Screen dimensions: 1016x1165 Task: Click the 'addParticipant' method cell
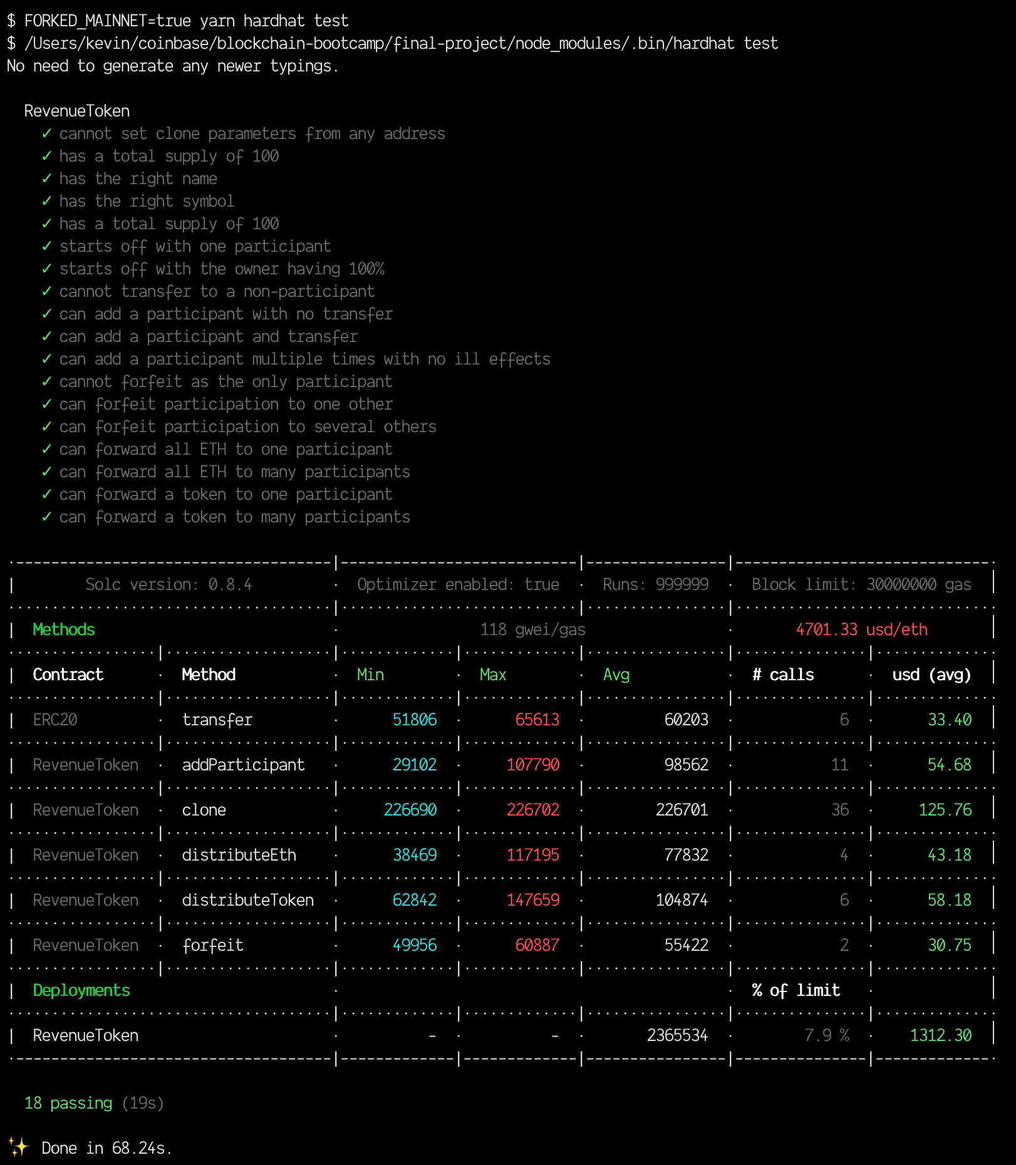244,765
